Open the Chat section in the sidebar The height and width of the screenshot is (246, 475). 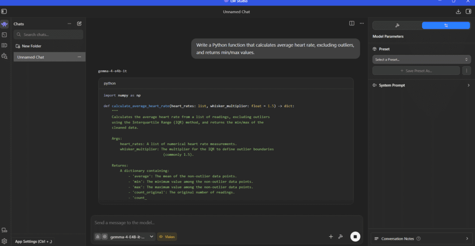(x=4, y=24)
